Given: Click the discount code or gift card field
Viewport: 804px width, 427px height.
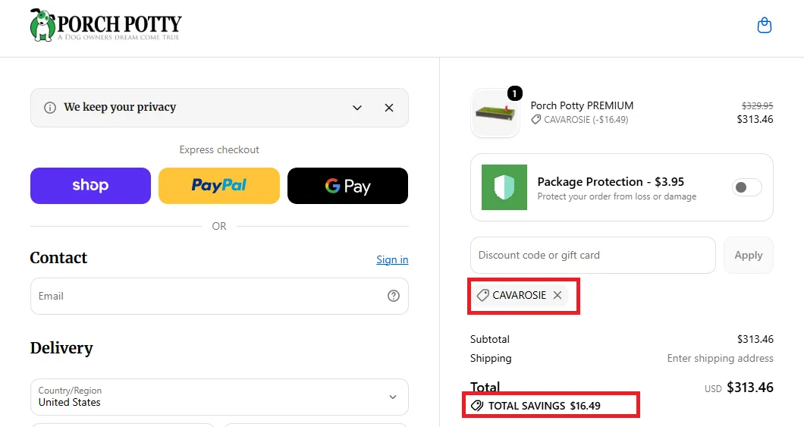Looking at the screenshot, I should pos(592,256).
